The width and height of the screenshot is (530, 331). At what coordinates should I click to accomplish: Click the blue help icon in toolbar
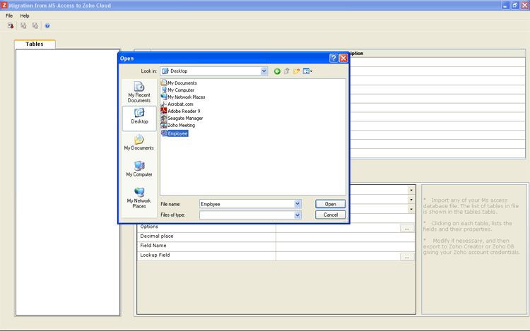pos(47,26)
